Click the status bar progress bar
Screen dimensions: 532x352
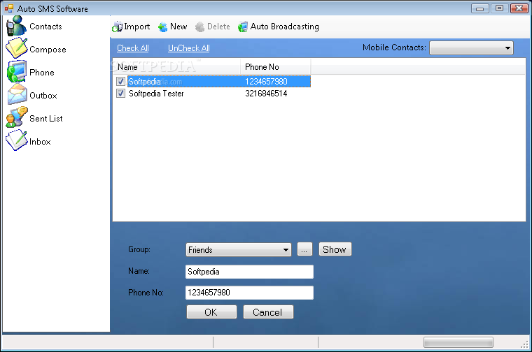pos(458,342)
